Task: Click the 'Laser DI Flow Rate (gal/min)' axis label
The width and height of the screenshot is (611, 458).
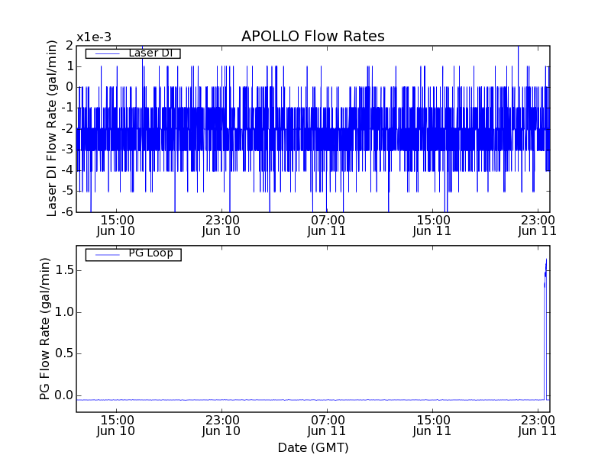Action: 52,128
